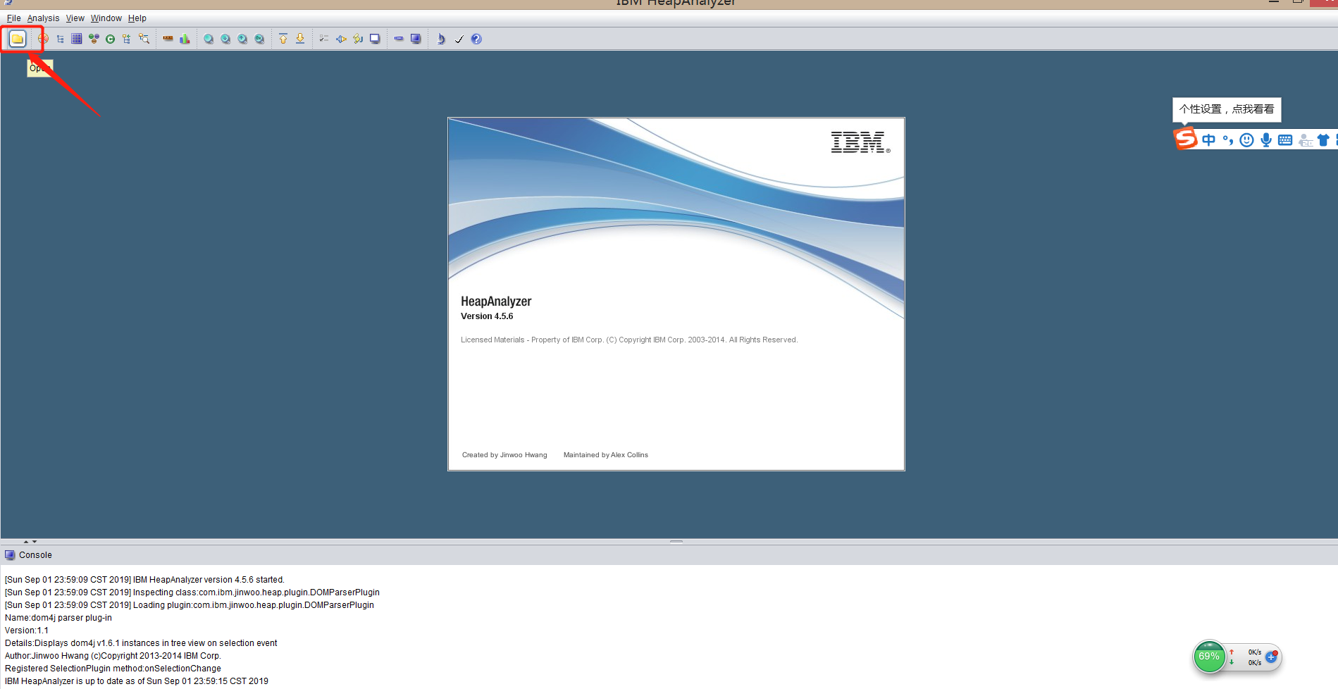The height and width of the screenshot is (689, 1338).
Task: Open the Analysis menu
Action: (x=43, y=18)
